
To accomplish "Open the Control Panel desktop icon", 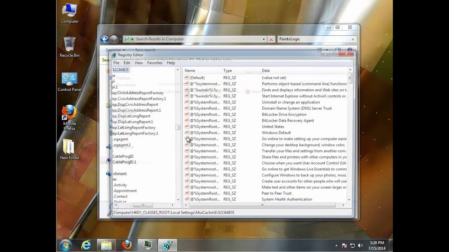I will (69, 82).
